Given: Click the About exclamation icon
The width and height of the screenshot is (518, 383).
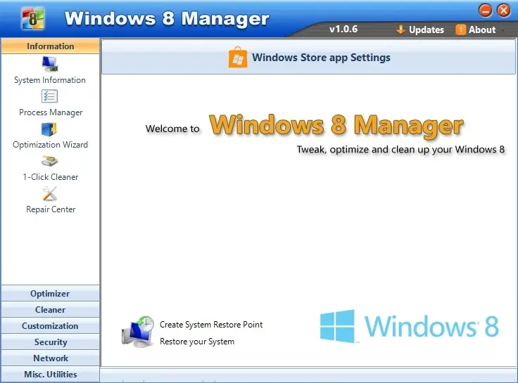Looking at the screenshot, I should click(460, 30).
